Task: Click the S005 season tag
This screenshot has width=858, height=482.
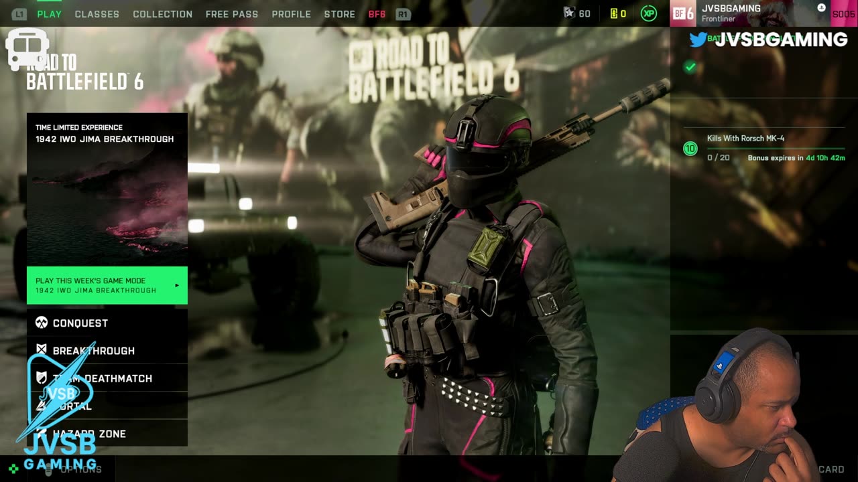Action: click(843, 14)
